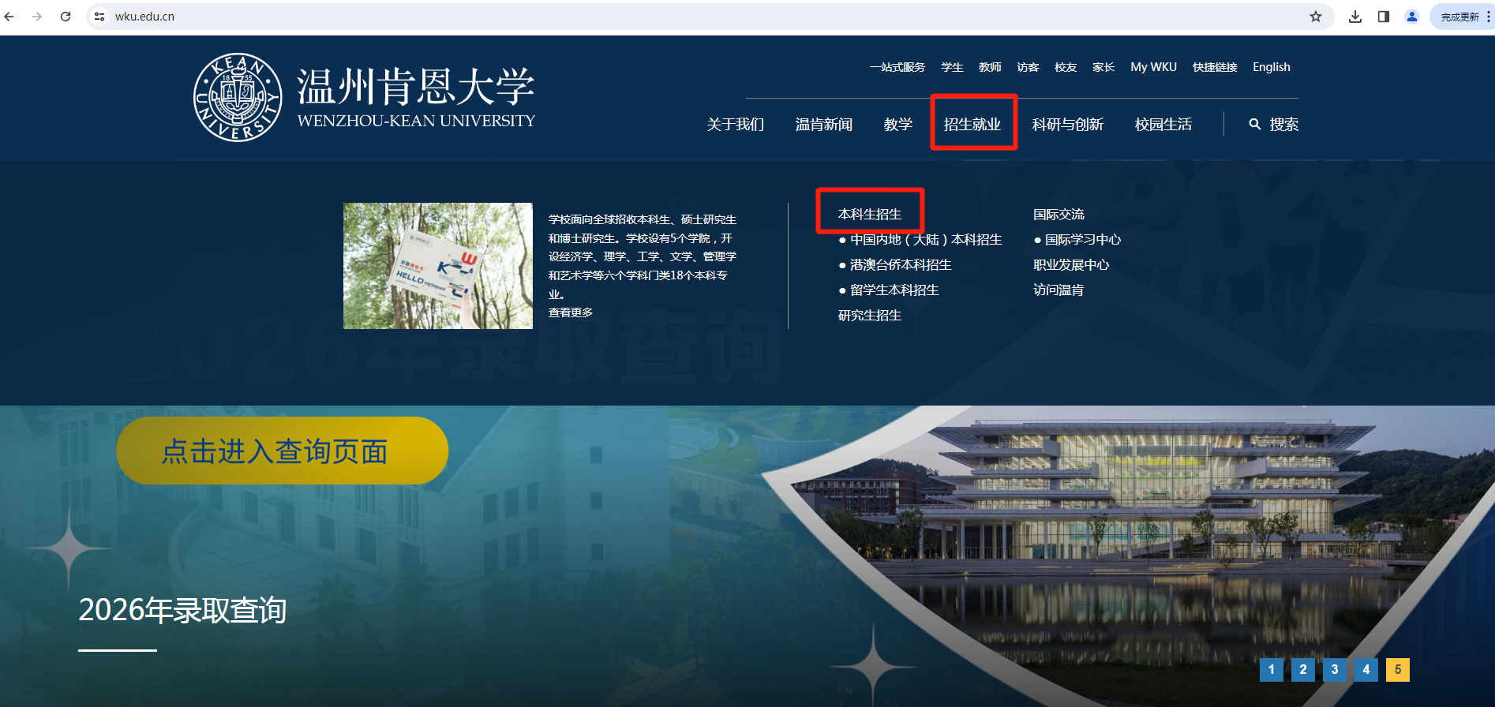
Task: Open 访客 top link
Action: point(1028,67)
